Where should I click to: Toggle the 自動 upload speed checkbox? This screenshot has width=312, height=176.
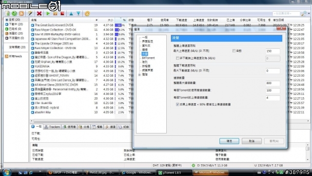point(234,51)
